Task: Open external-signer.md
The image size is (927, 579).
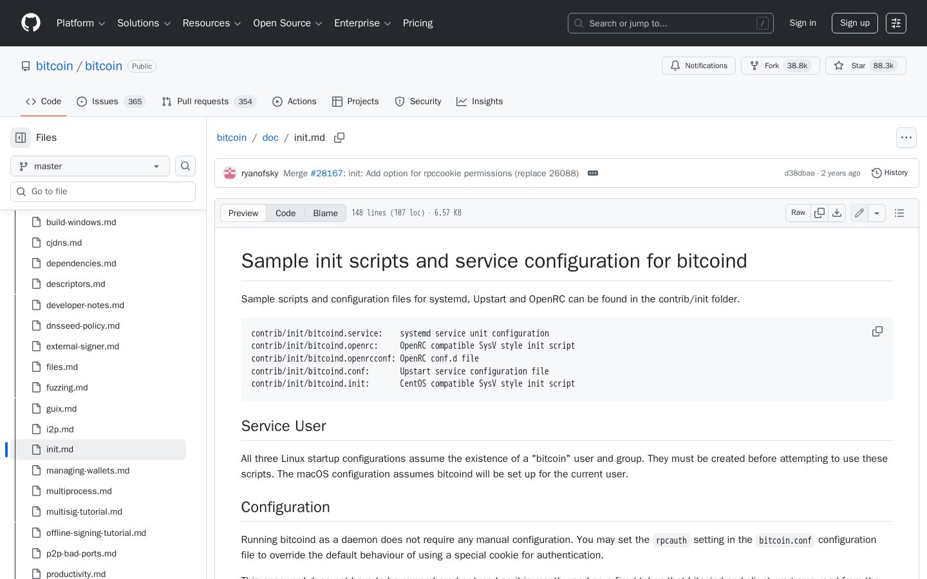Action: (x=82, y=346)
